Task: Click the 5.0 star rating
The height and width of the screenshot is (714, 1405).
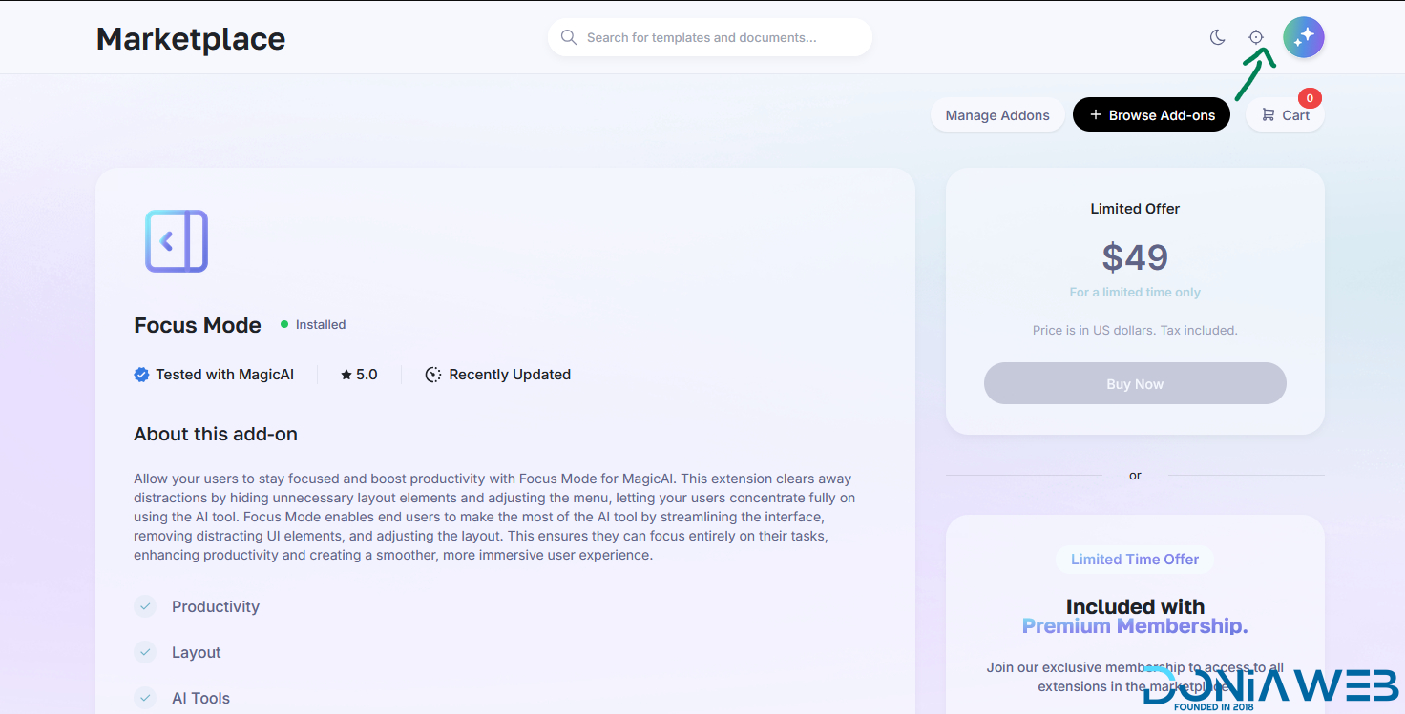Action: 359,375
